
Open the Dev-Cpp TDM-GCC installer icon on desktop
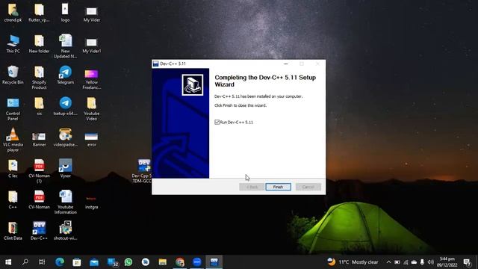point(143,171)
